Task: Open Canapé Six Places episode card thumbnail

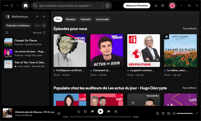Action: point(180,51)
